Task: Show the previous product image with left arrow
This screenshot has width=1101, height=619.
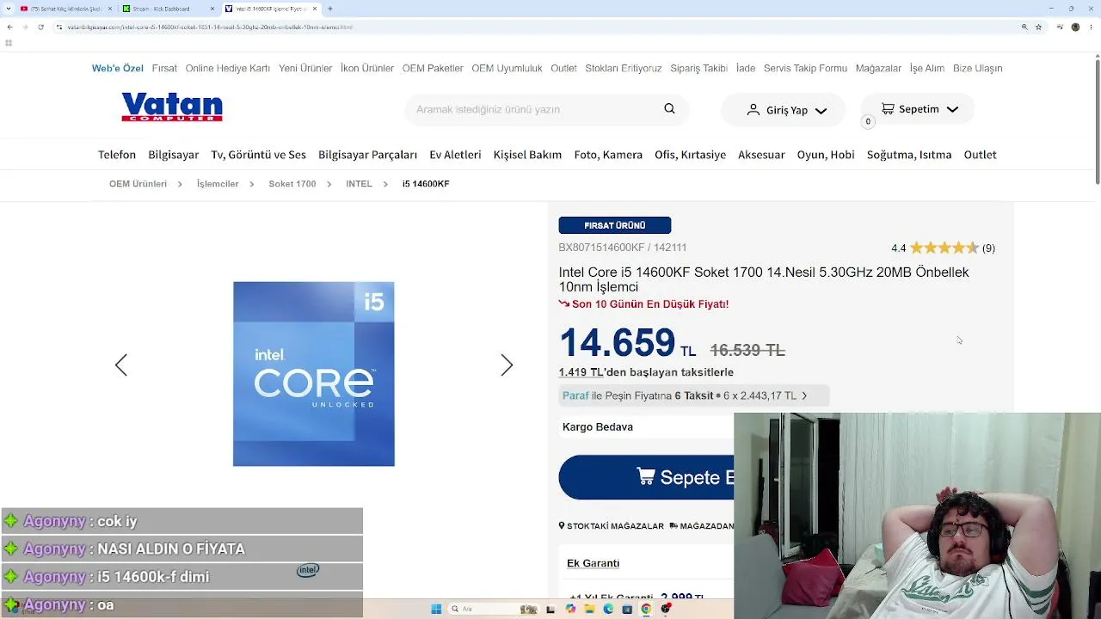Action: click(121, 365)
